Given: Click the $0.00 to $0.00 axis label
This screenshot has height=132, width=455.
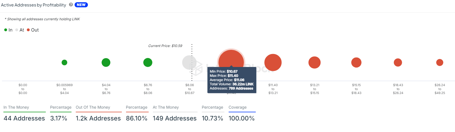Looking at the screenshot, I should tap(23, 89).
